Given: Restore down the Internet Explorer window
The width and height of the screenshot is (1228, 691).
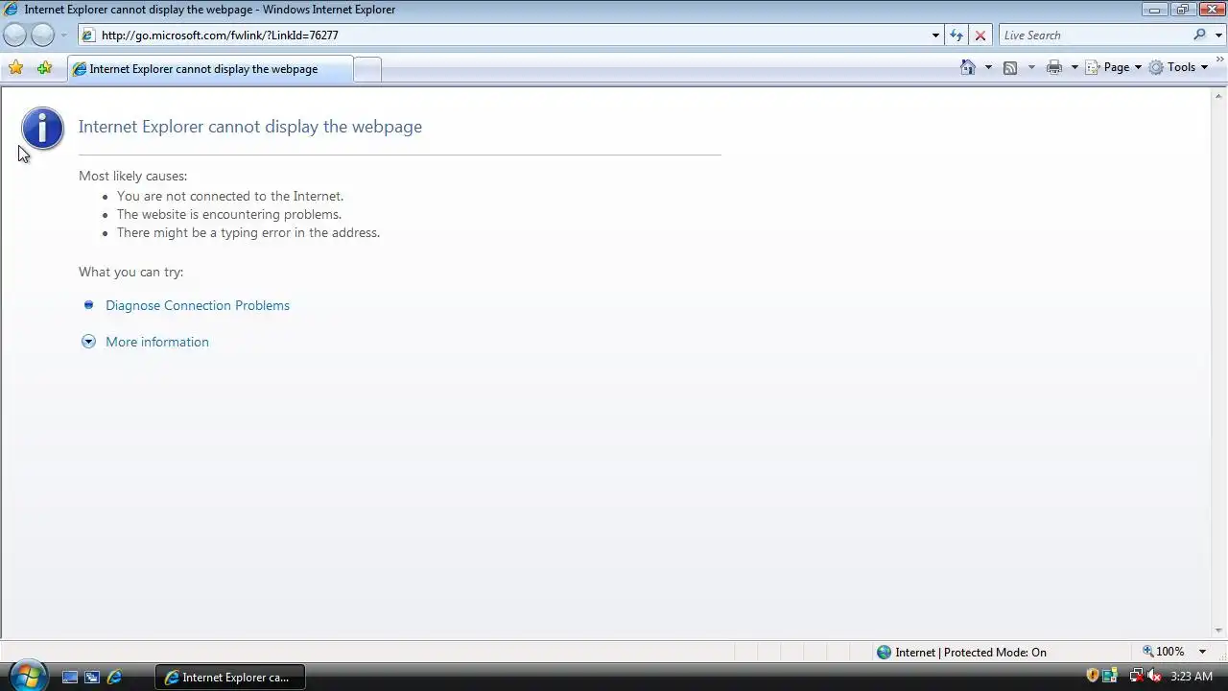Looking at the screenshot, I should pyautogui.click(x=1182, y=10).
